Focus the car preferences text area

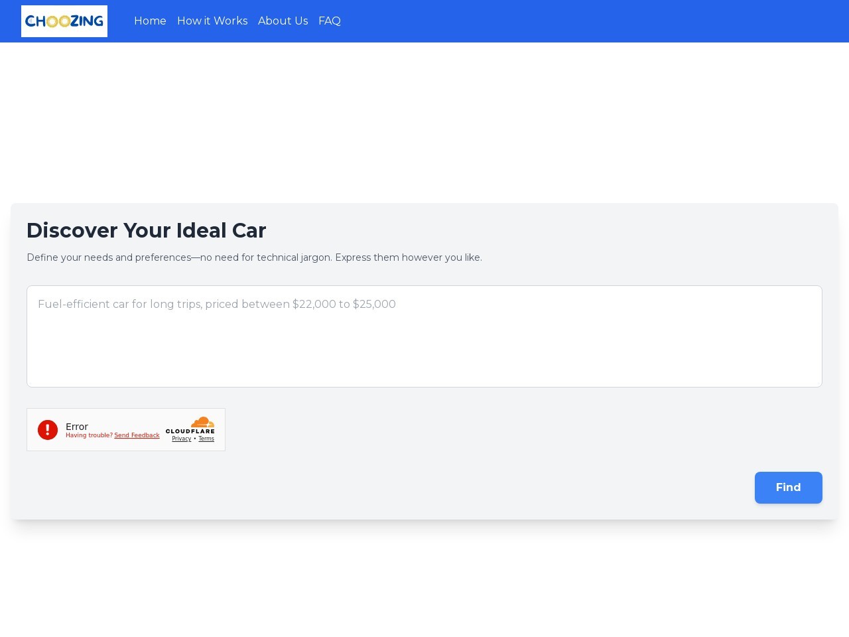(x=424, y=336)
